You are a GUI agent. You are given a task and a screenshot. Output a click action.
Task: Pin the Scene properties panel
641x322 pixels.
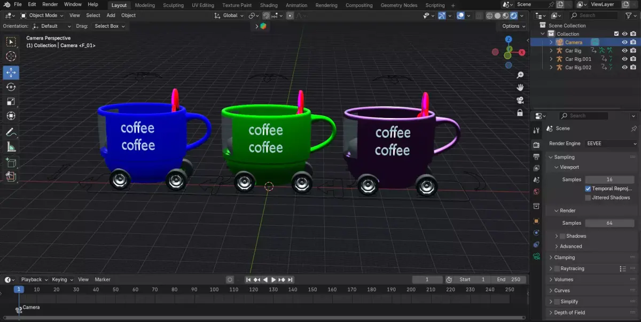pyautogui.click(x=634, y=129)
